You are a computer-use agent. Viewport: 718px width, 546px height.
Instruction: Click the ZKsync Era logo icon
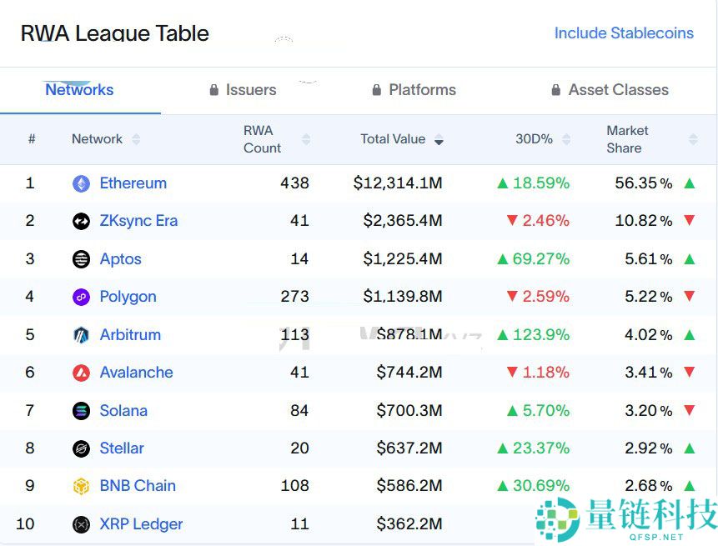[x=81, y=221]
